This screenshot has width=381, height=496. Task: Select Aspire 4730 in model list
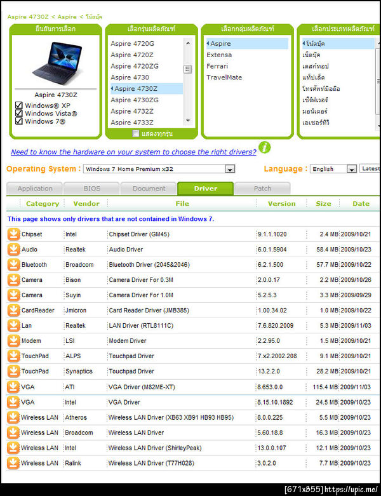tap(130, 77)
